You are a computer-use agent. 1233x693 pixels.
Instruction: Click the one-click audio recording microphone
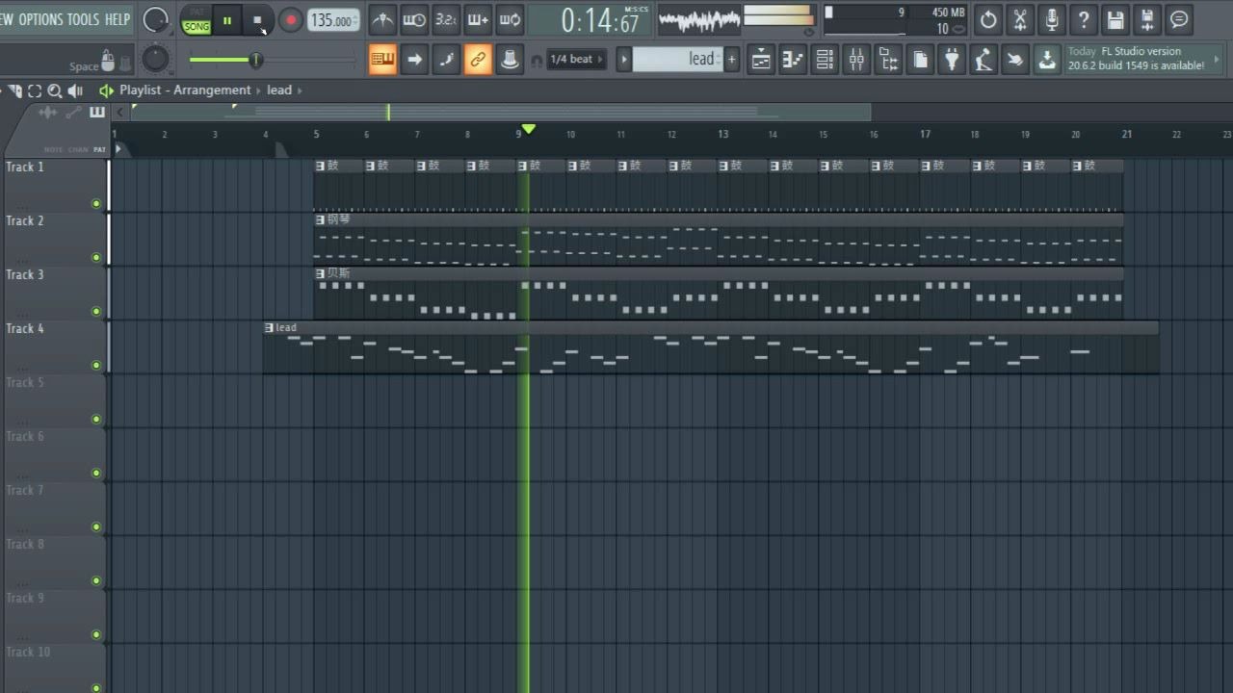tap(1052, 19)
